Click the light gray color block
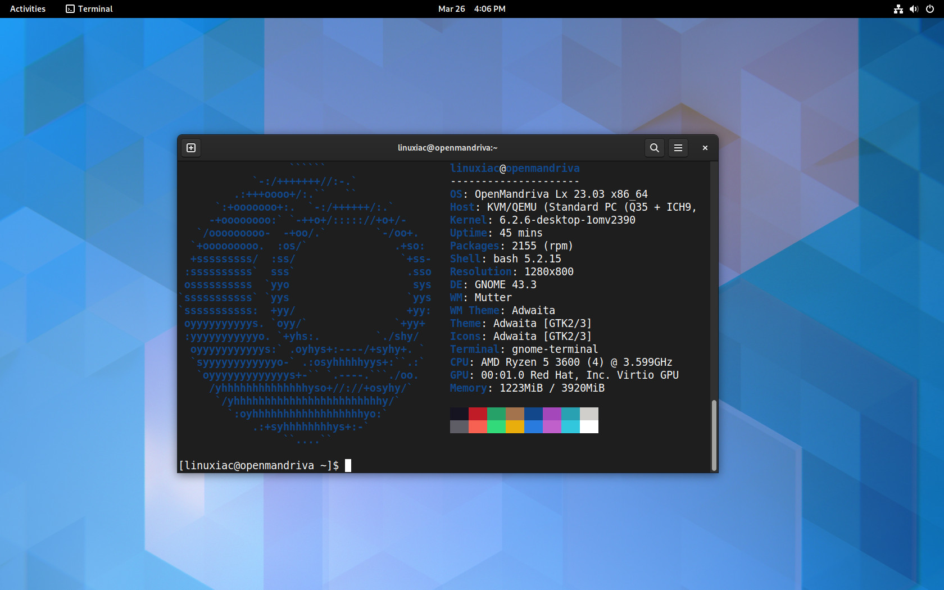 coord(589,414)
